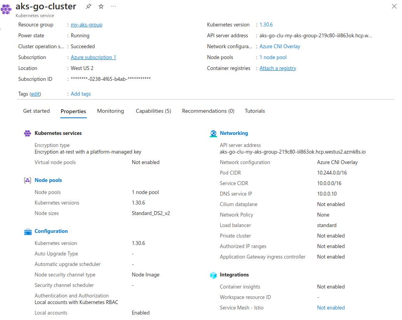Switch to the Tutorials tab
Image resolution: width=402 pixels, height=320 pixels.
[x=255, y=111]
